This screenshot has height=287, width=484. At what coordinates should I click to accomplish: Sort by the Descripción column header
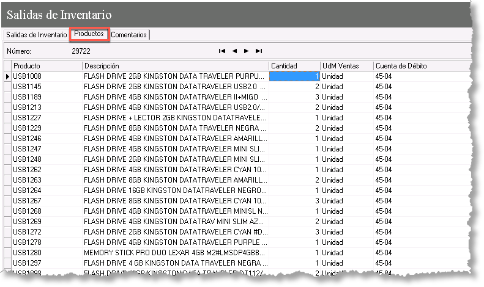tap(176, 66)
